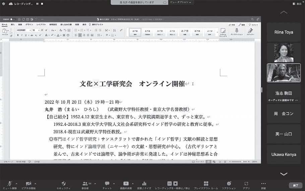Open Zoom reactions menu
Screen dimensions: 305x191
click(x=229, y=185)
